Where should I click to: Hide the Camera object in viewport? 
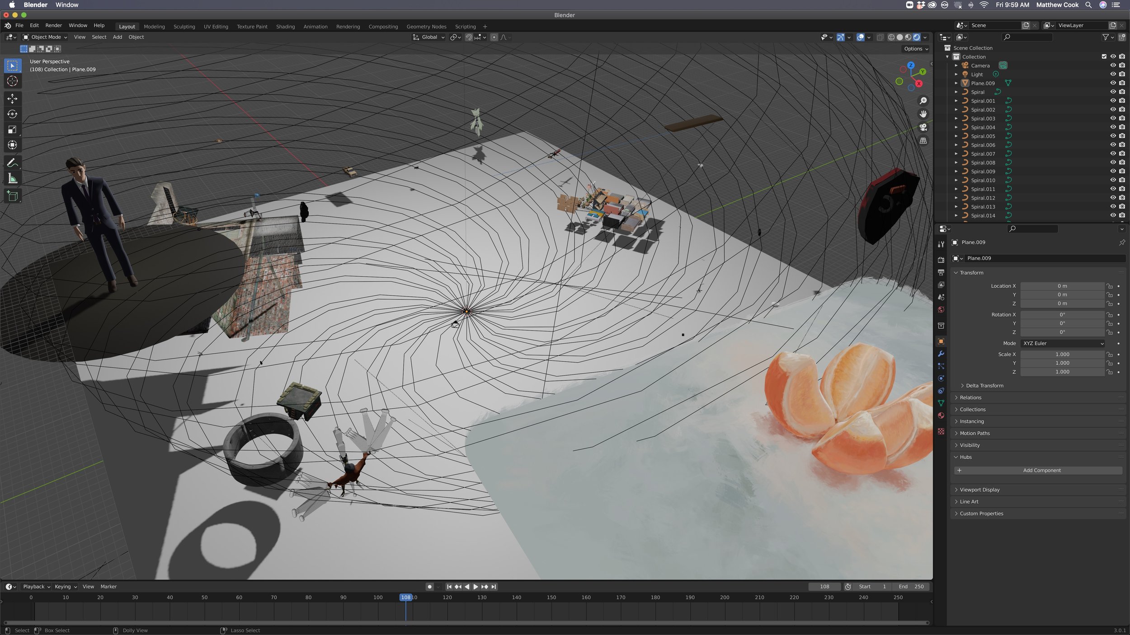1113,65
